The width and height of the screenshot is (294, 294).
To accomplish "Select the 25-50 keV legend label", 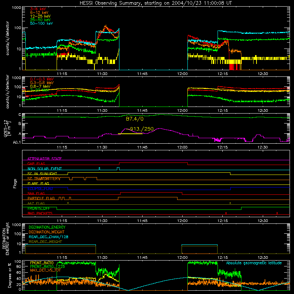I will [40, 20].
